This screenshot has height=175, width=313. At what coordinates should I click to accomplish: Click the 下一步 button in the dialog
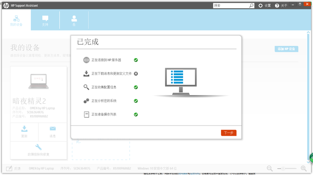(x=228, y=133)
